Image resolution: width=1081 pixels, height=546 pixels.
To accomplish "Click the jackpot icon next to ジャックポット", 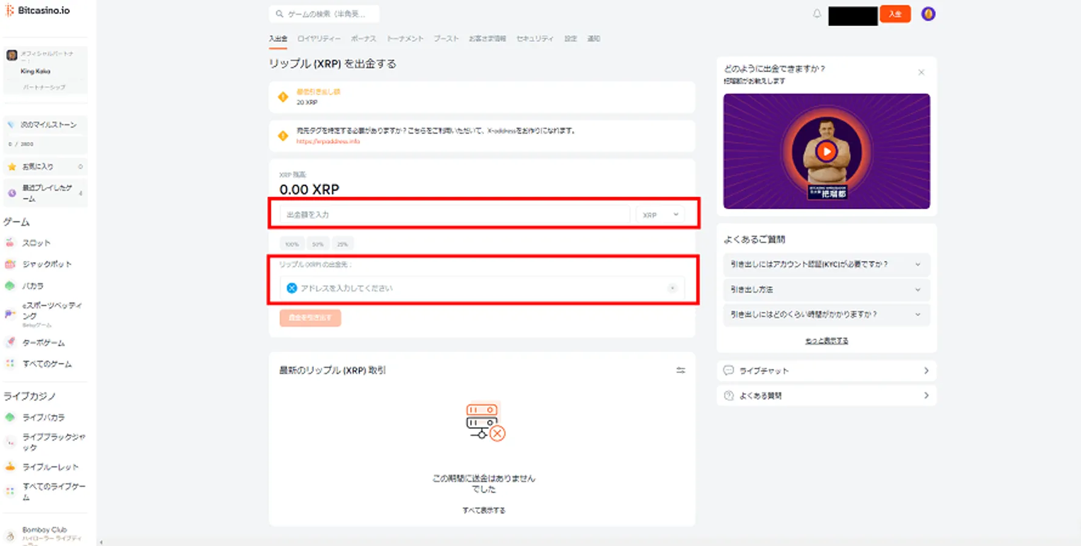I will [x=10, y=264].
